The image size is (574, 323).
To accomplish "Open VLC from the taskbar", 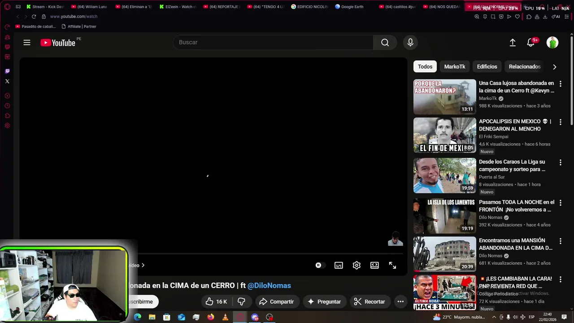I will coord(225,317).
